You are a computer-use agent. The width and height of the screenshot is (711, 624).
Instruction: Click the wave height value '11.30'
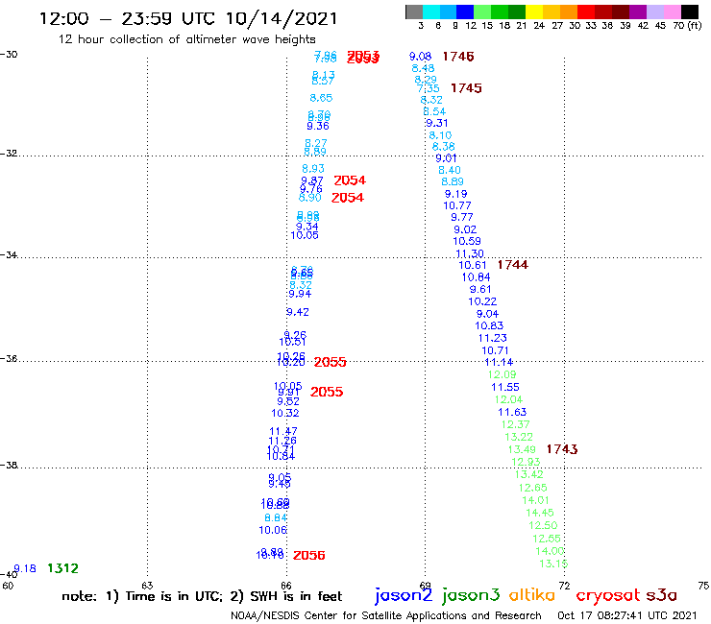tap(469, 253)
